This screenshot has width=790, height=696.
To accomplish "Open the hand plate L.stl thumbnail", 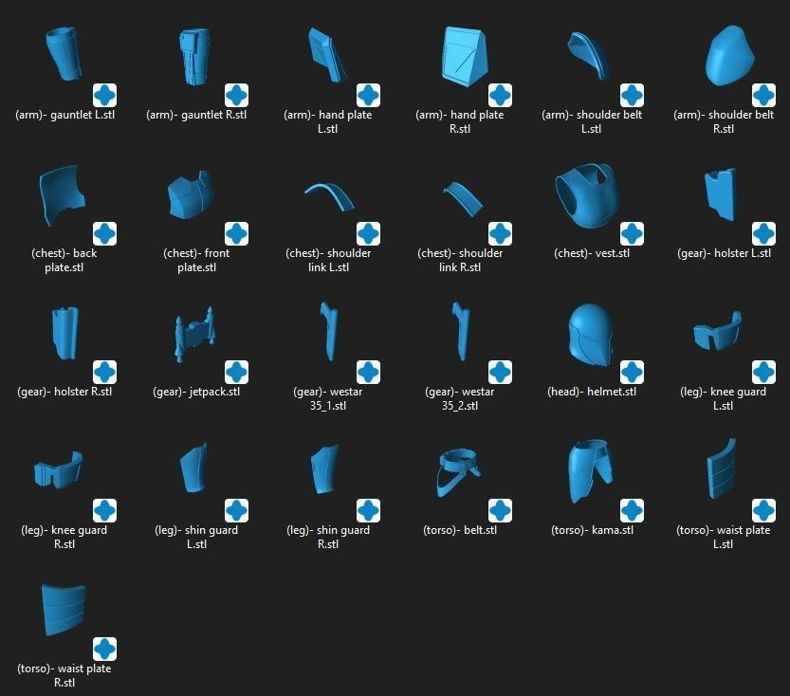I will pos(326,54).
